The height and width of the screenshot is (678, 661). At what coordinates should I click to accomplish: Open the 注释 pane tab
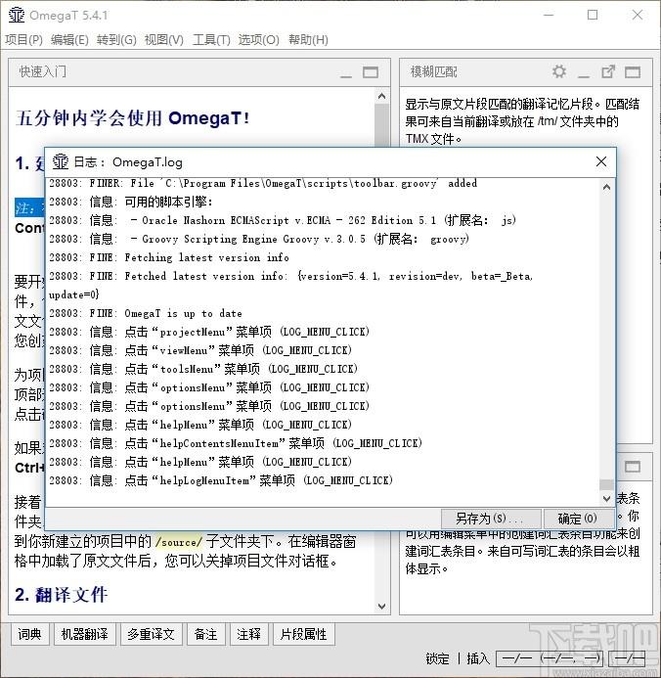click(x=248, y=634)
